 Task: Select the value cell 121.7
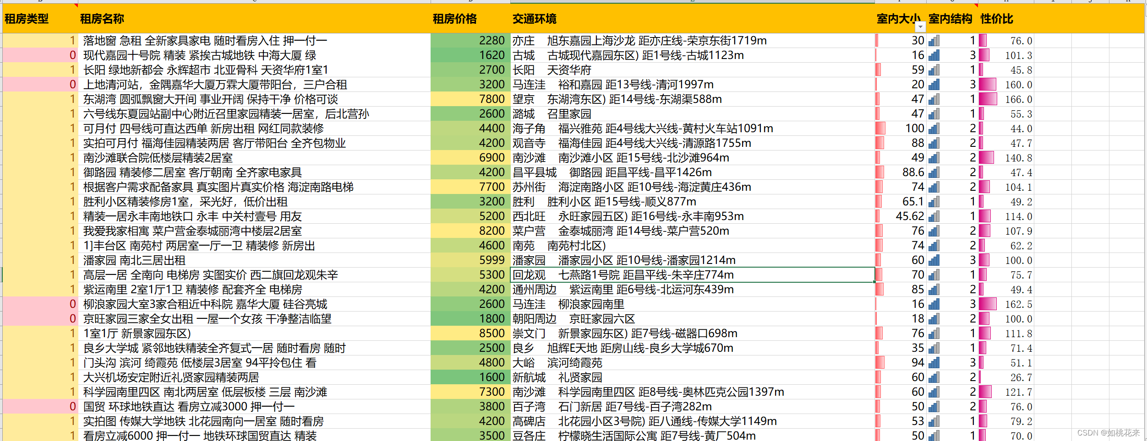[1006, 392]
